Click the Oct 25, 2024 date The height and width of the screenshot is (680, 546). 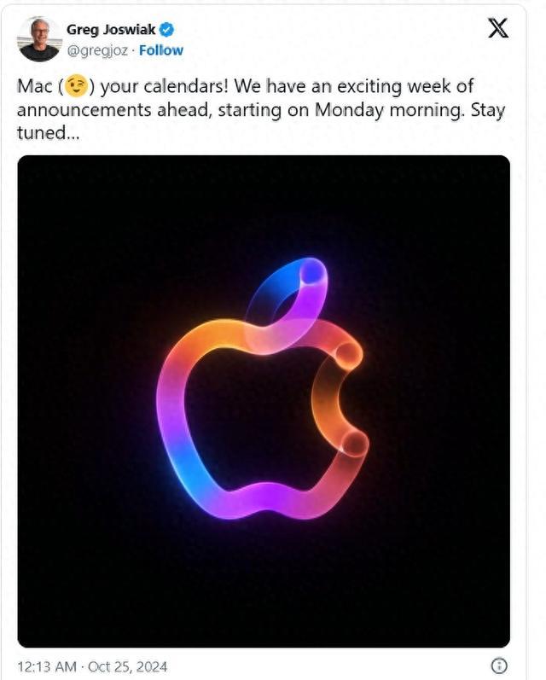[x=127, y=666]
